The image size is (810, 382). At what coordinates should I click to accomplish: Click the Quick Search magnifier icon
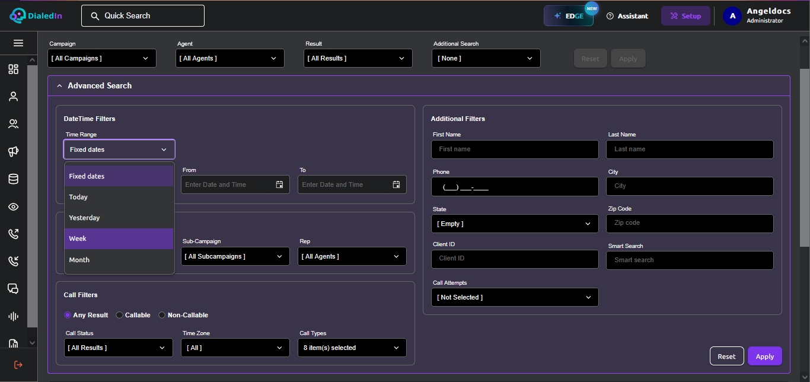pyautogui.click(x=95, y=16)
